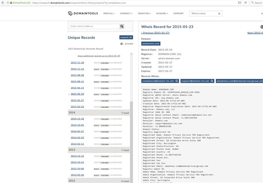Open the 2015-02-23 record
Viewport: 263px width, 183px height.
77,106
